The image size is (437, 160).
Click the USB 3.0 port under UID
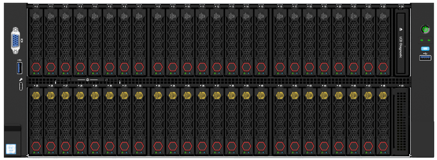(x=425, y=59)
